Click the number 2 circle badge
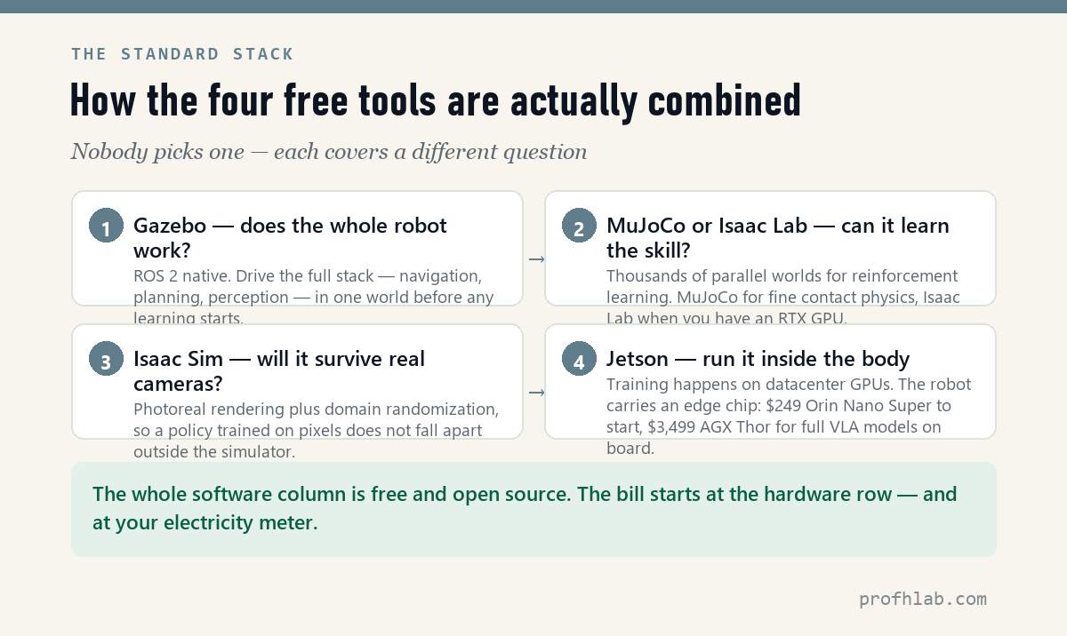 [580, 226]
